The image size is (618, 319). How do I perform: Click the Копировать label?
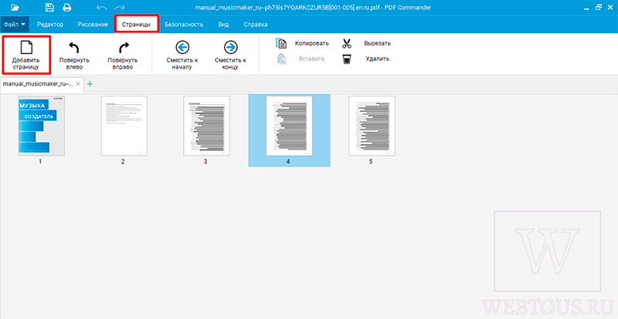tap(312, 43)
